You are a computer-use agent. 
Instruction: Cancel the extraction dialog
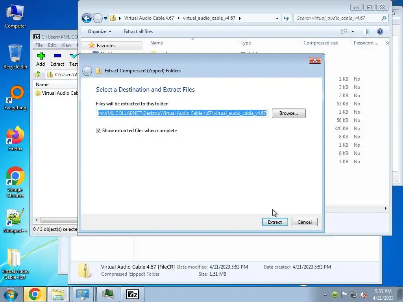304,222
